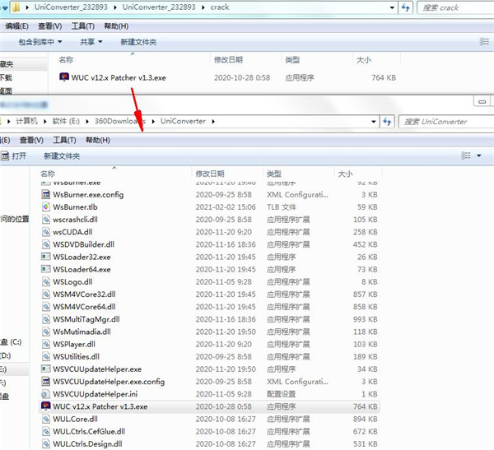Click the WSM4VCore64.dll file icon
The image size is (494, 450).
46,307
